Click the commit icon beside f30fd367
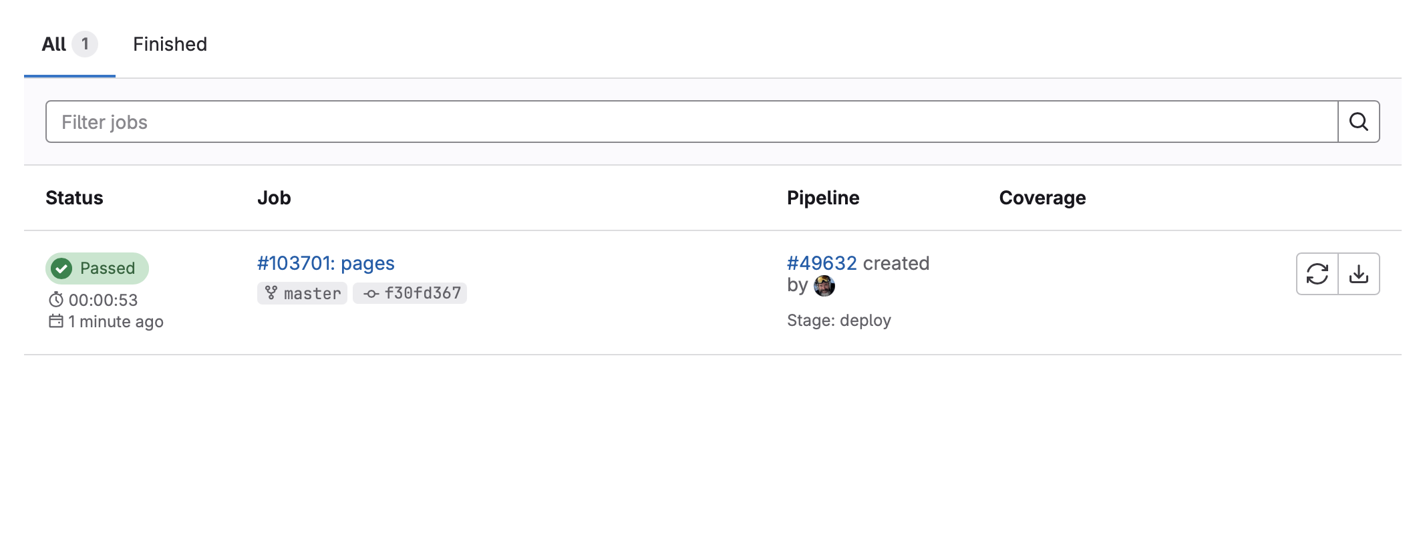The width and height of the screenshot is (1423, 557). point(371,293)
